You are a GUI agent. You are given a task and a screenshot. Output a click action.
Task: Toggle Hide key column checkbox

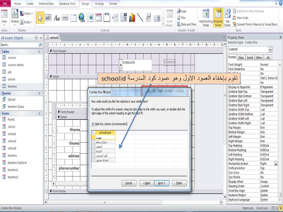[x=93, y=124]
